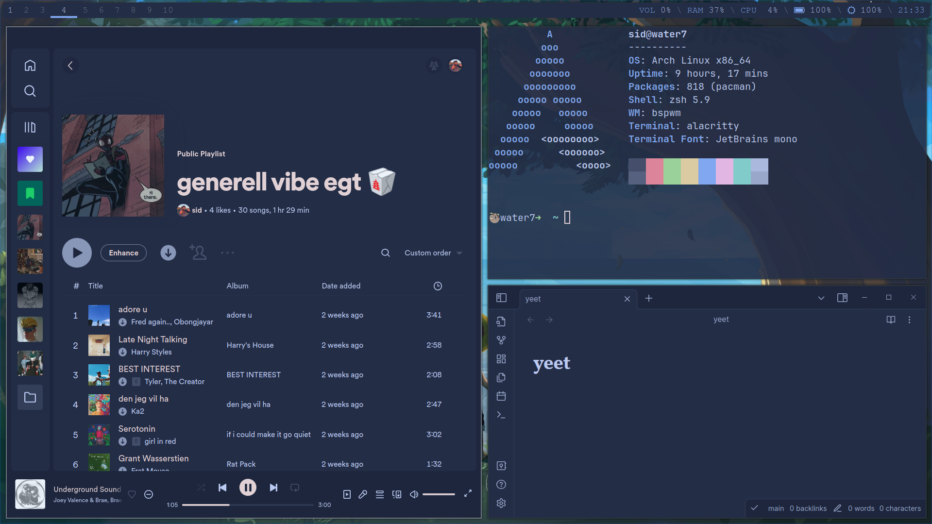Viewport: 932px width, 524px height.
Task: Open Obsidian graph view icon
Action: (x=501, y=340)
